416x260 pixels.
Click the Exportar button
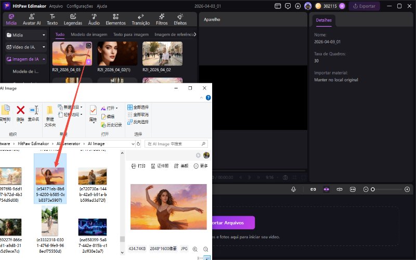click(364, 6)
